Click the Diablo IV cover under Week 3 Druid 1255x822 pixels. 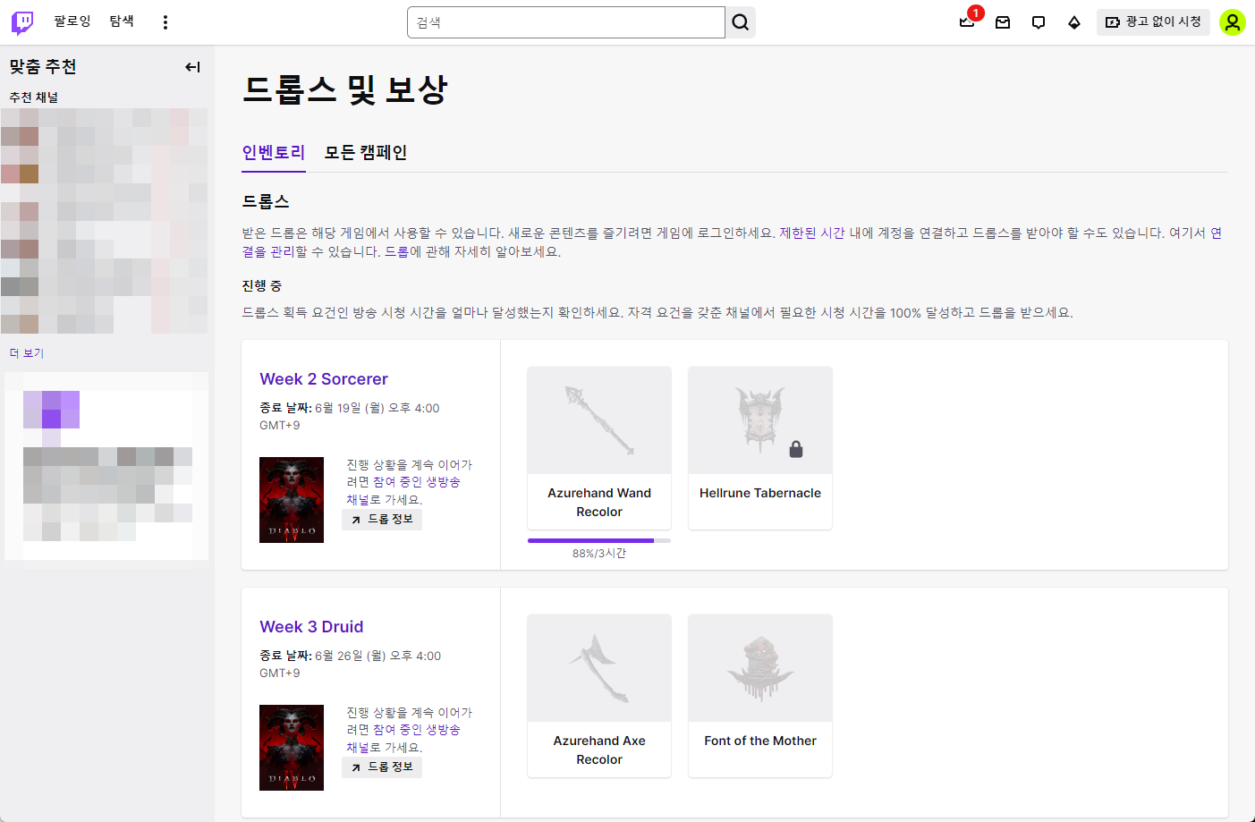292,748
